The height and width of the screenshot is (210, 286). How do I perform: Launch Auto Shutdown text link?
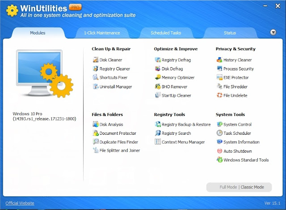(x=238, y=151)
